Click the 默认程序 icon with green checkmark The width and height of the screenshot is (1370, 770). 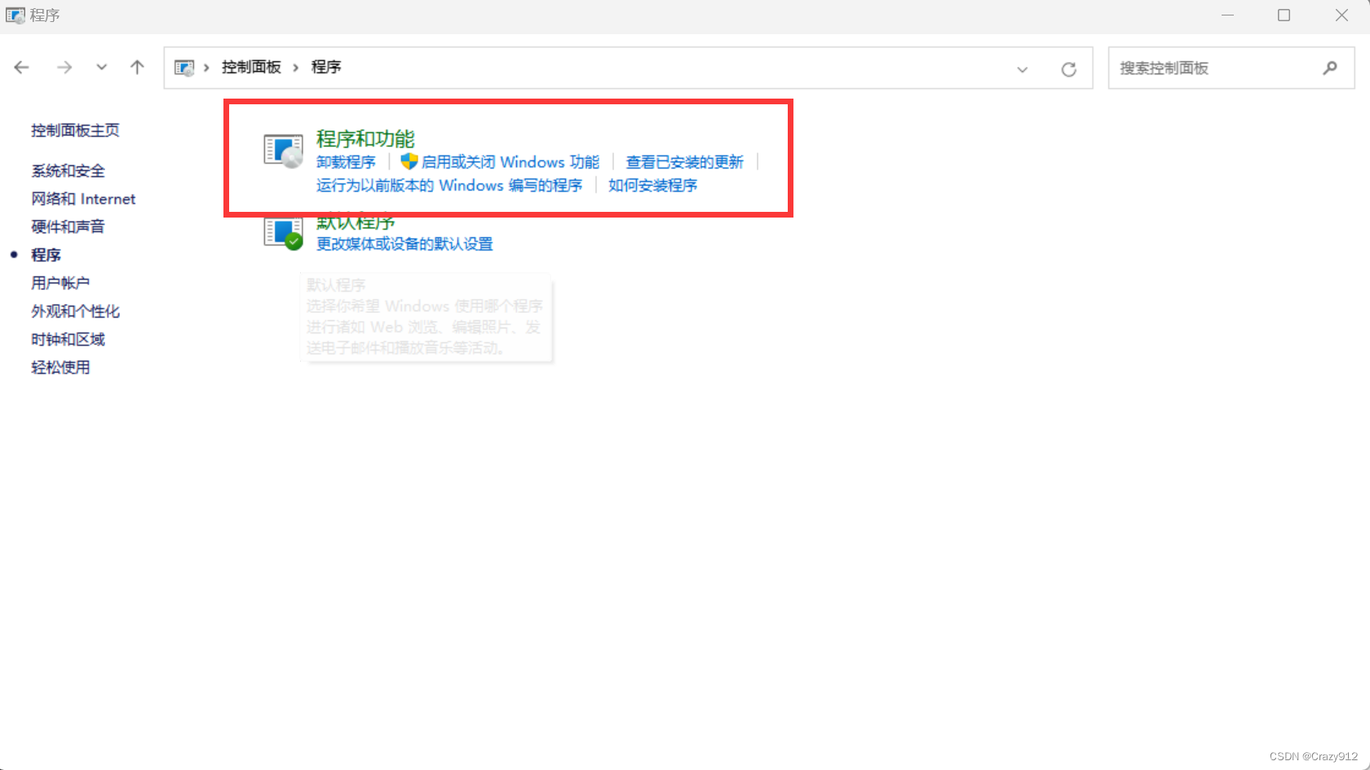(x=284, y=234)
